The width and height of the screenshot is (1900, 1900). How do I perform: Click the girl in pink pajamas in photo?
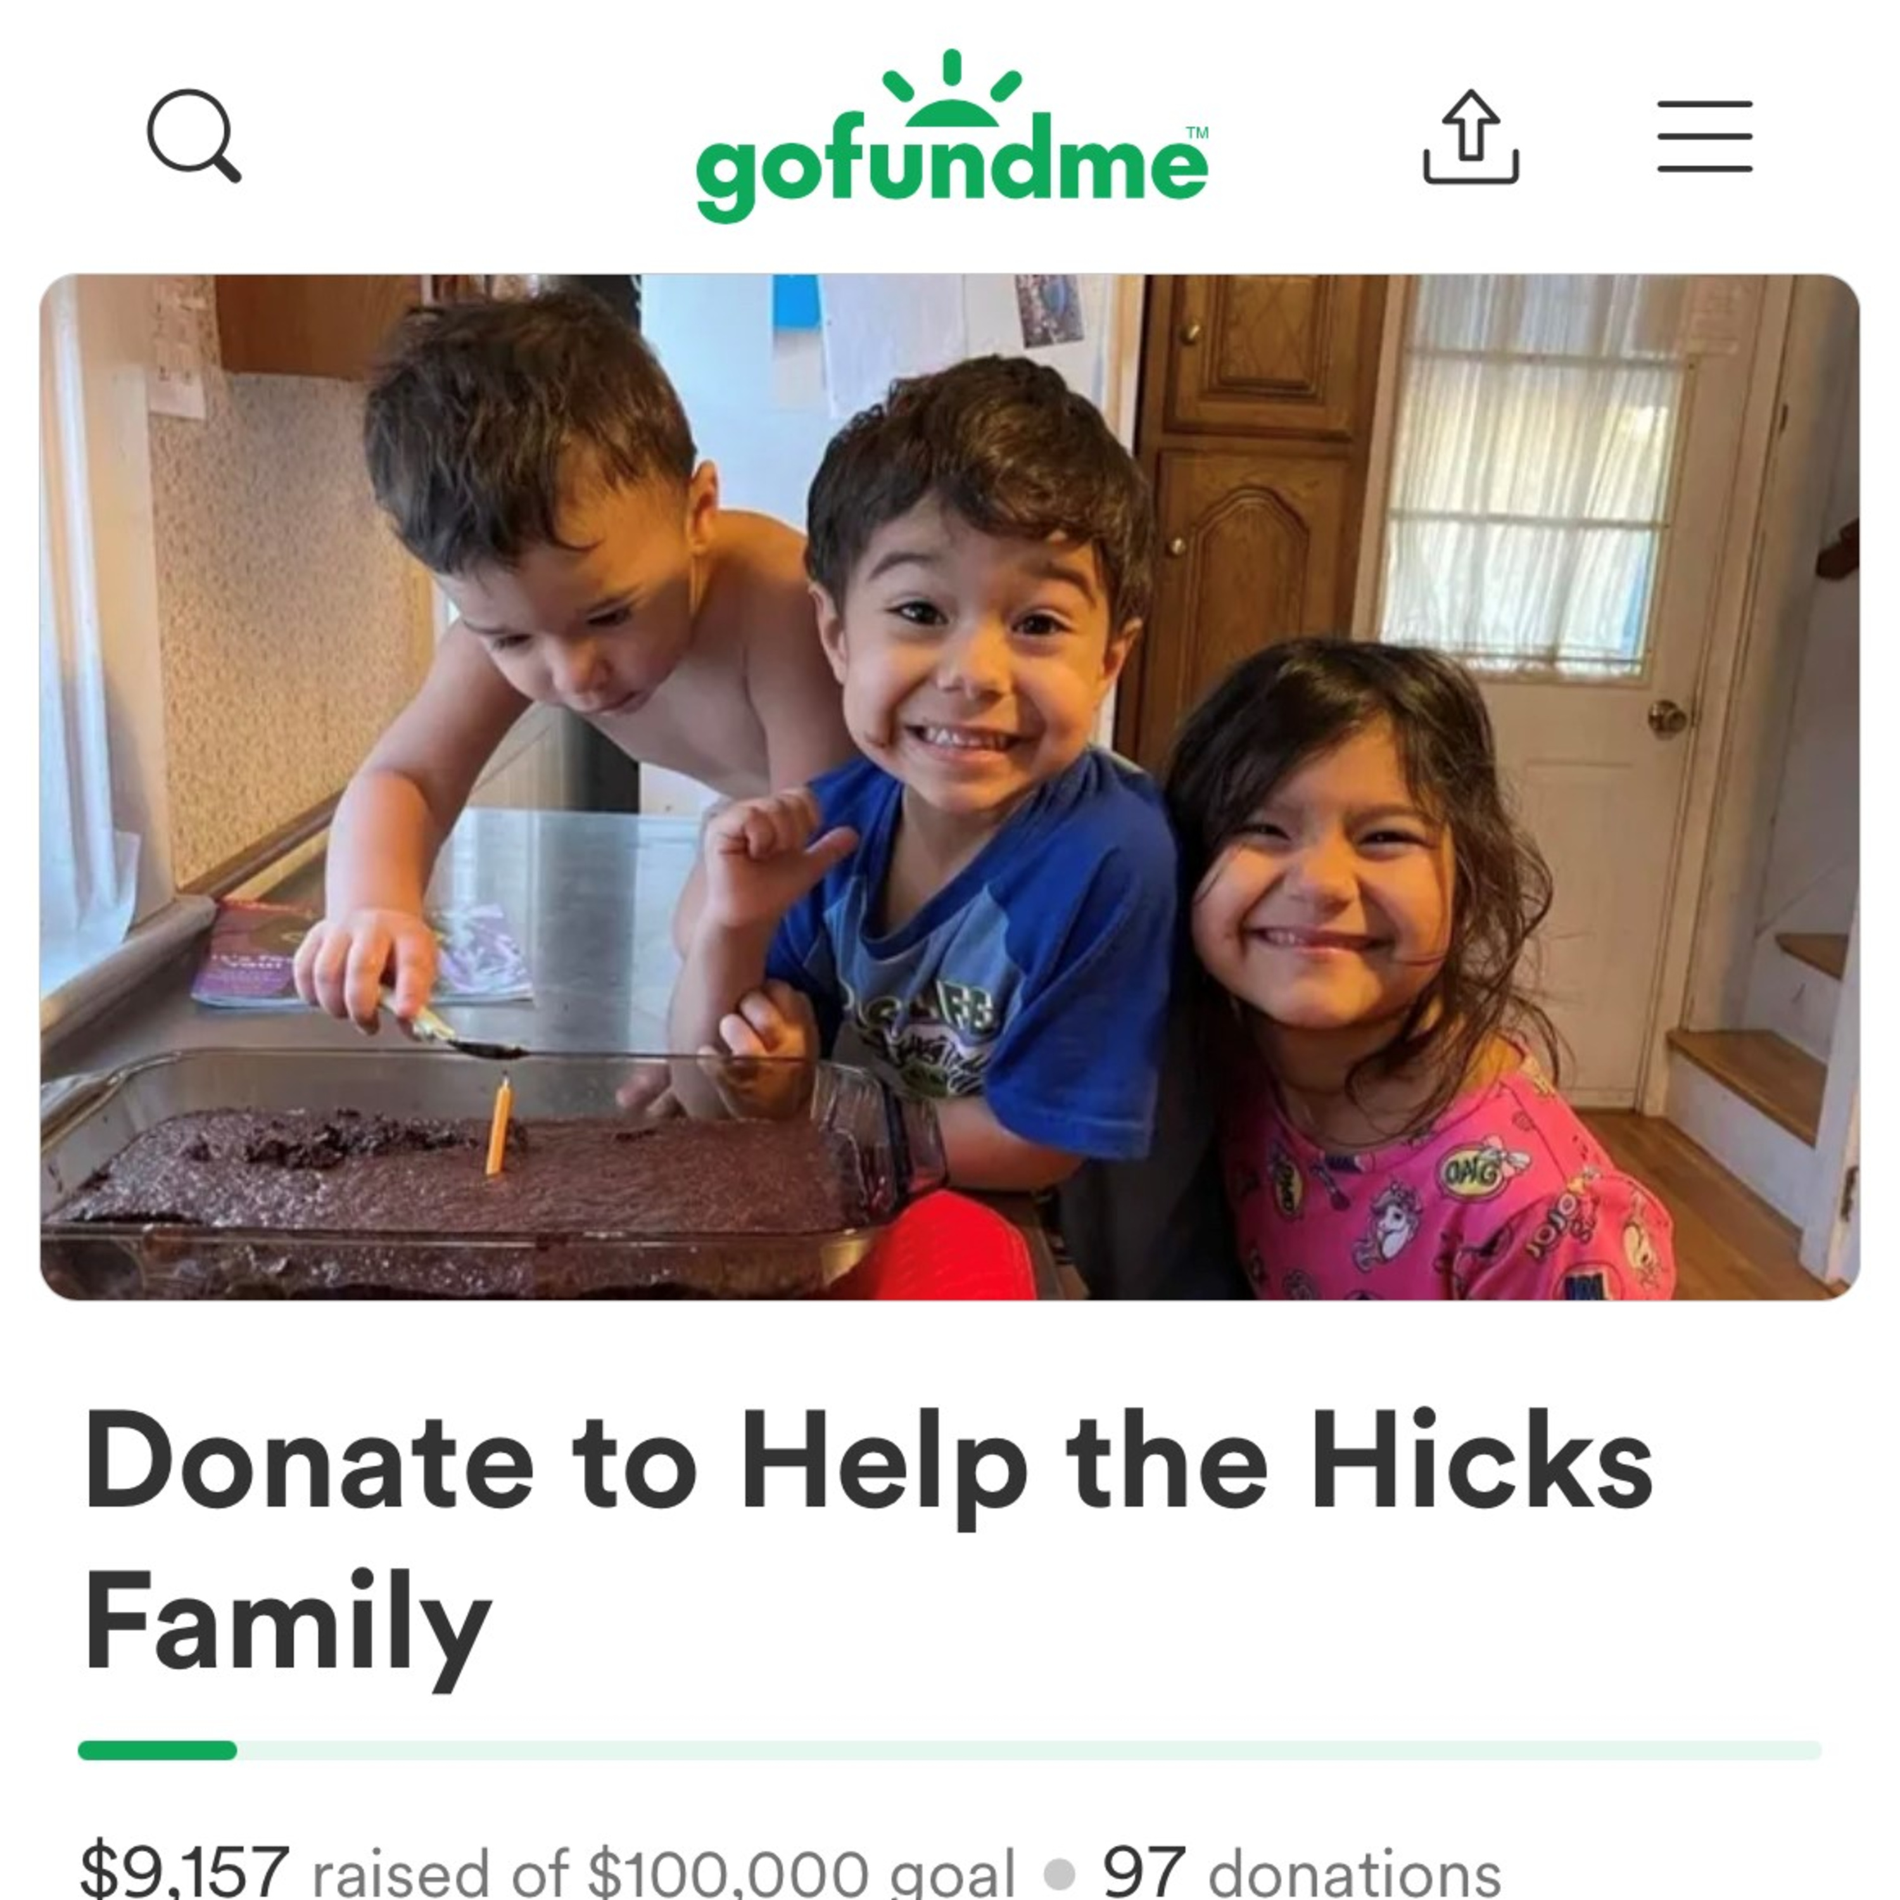[x=1396, y=973]
